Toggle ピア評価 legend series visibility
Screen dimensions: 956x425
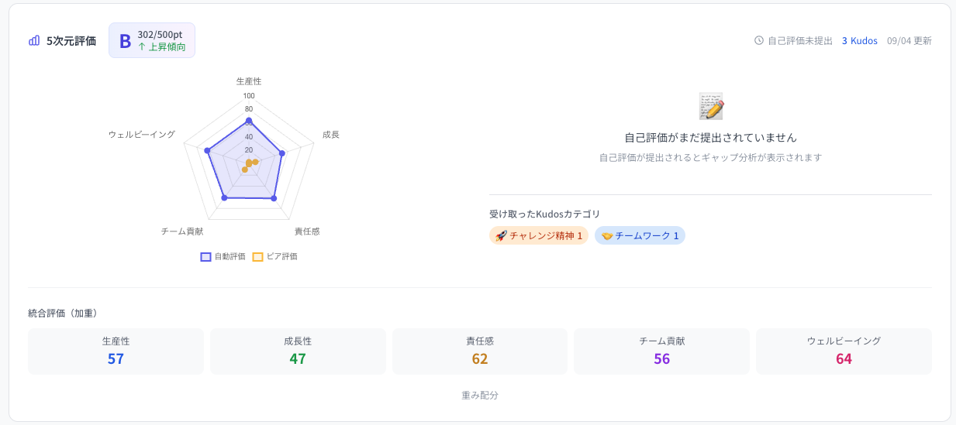275,256
